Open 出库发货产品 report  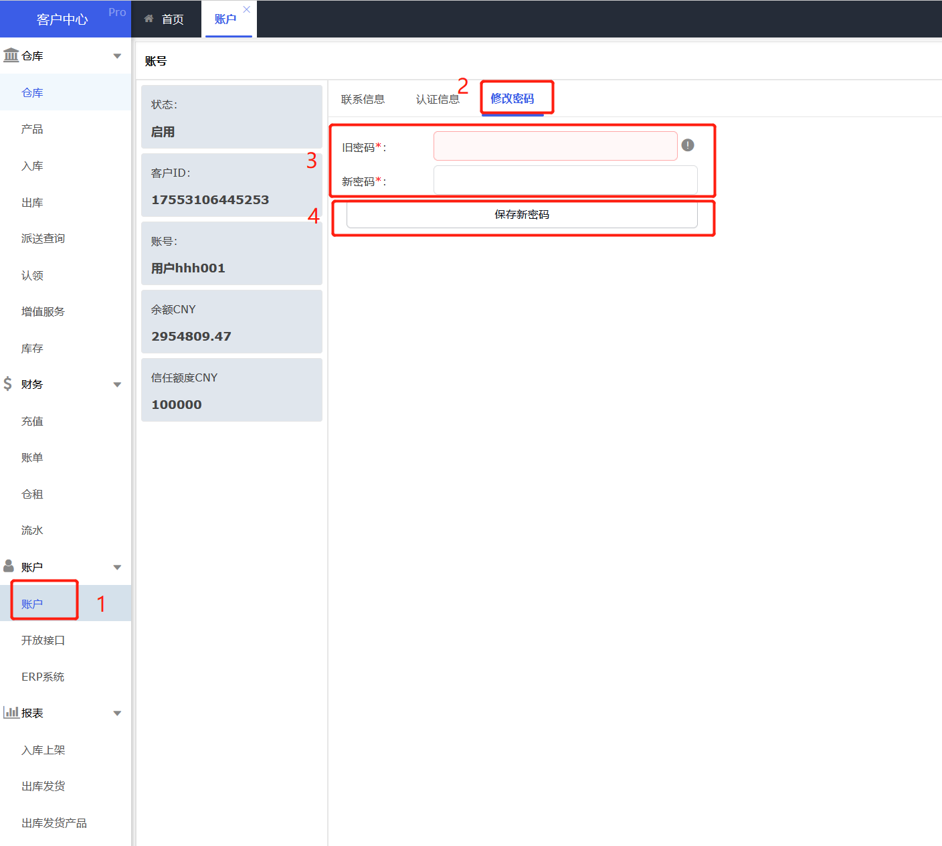pyautogui.click(x=66, y=823)
